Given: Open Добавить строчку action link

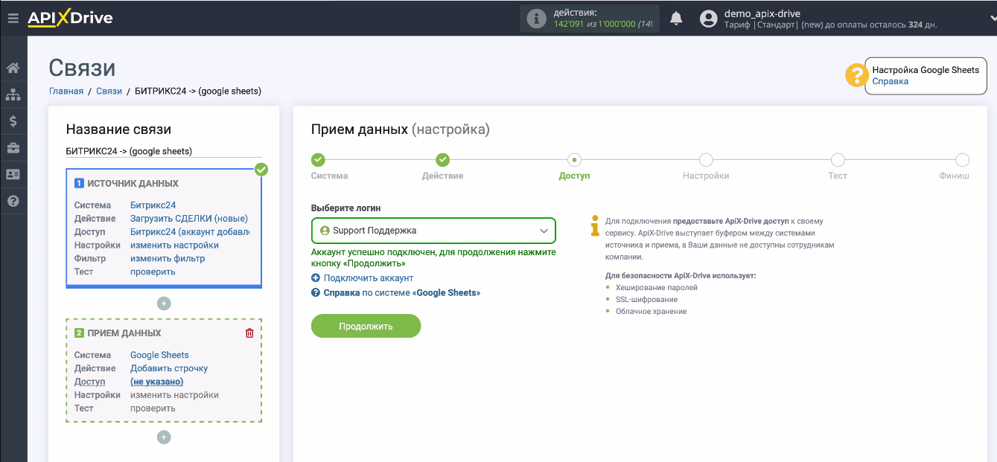Looking at the screenshot, I should coord(169,369).
